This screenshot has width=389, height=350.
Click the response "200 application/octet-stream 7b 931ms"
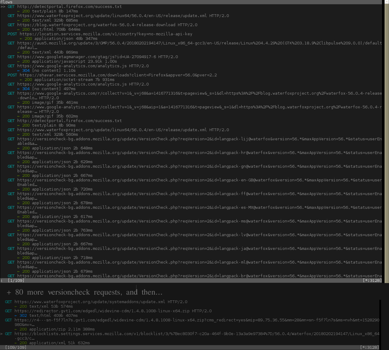pos(67,79)
